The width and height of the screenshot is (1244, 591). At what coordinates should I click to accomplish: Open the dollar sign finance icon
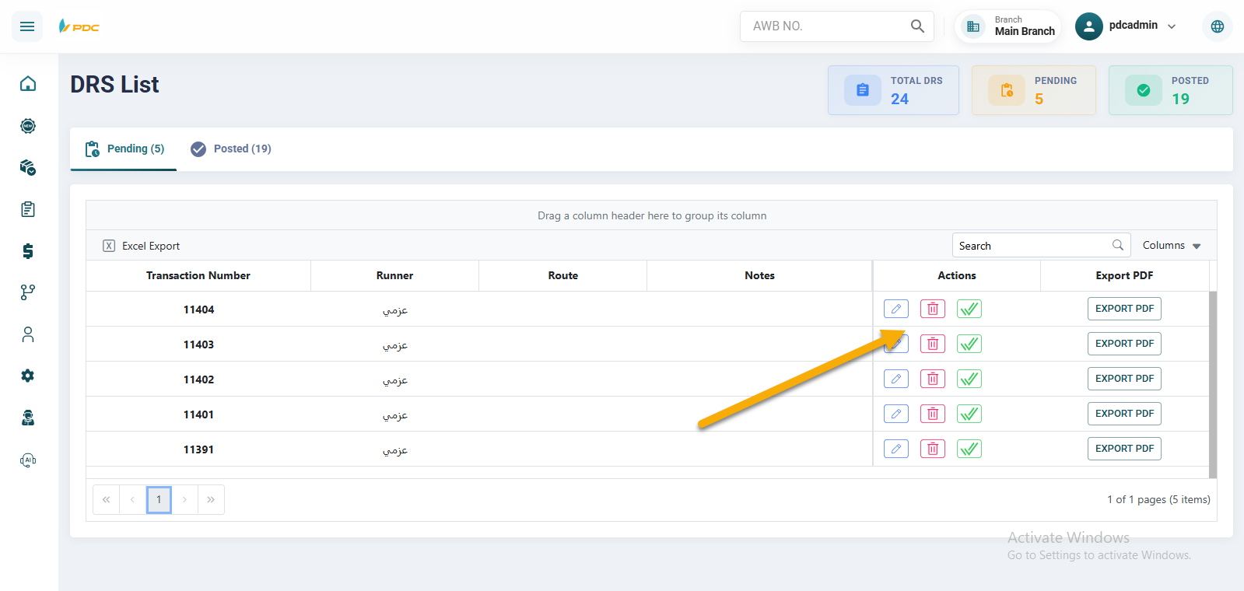click(28, 250)
